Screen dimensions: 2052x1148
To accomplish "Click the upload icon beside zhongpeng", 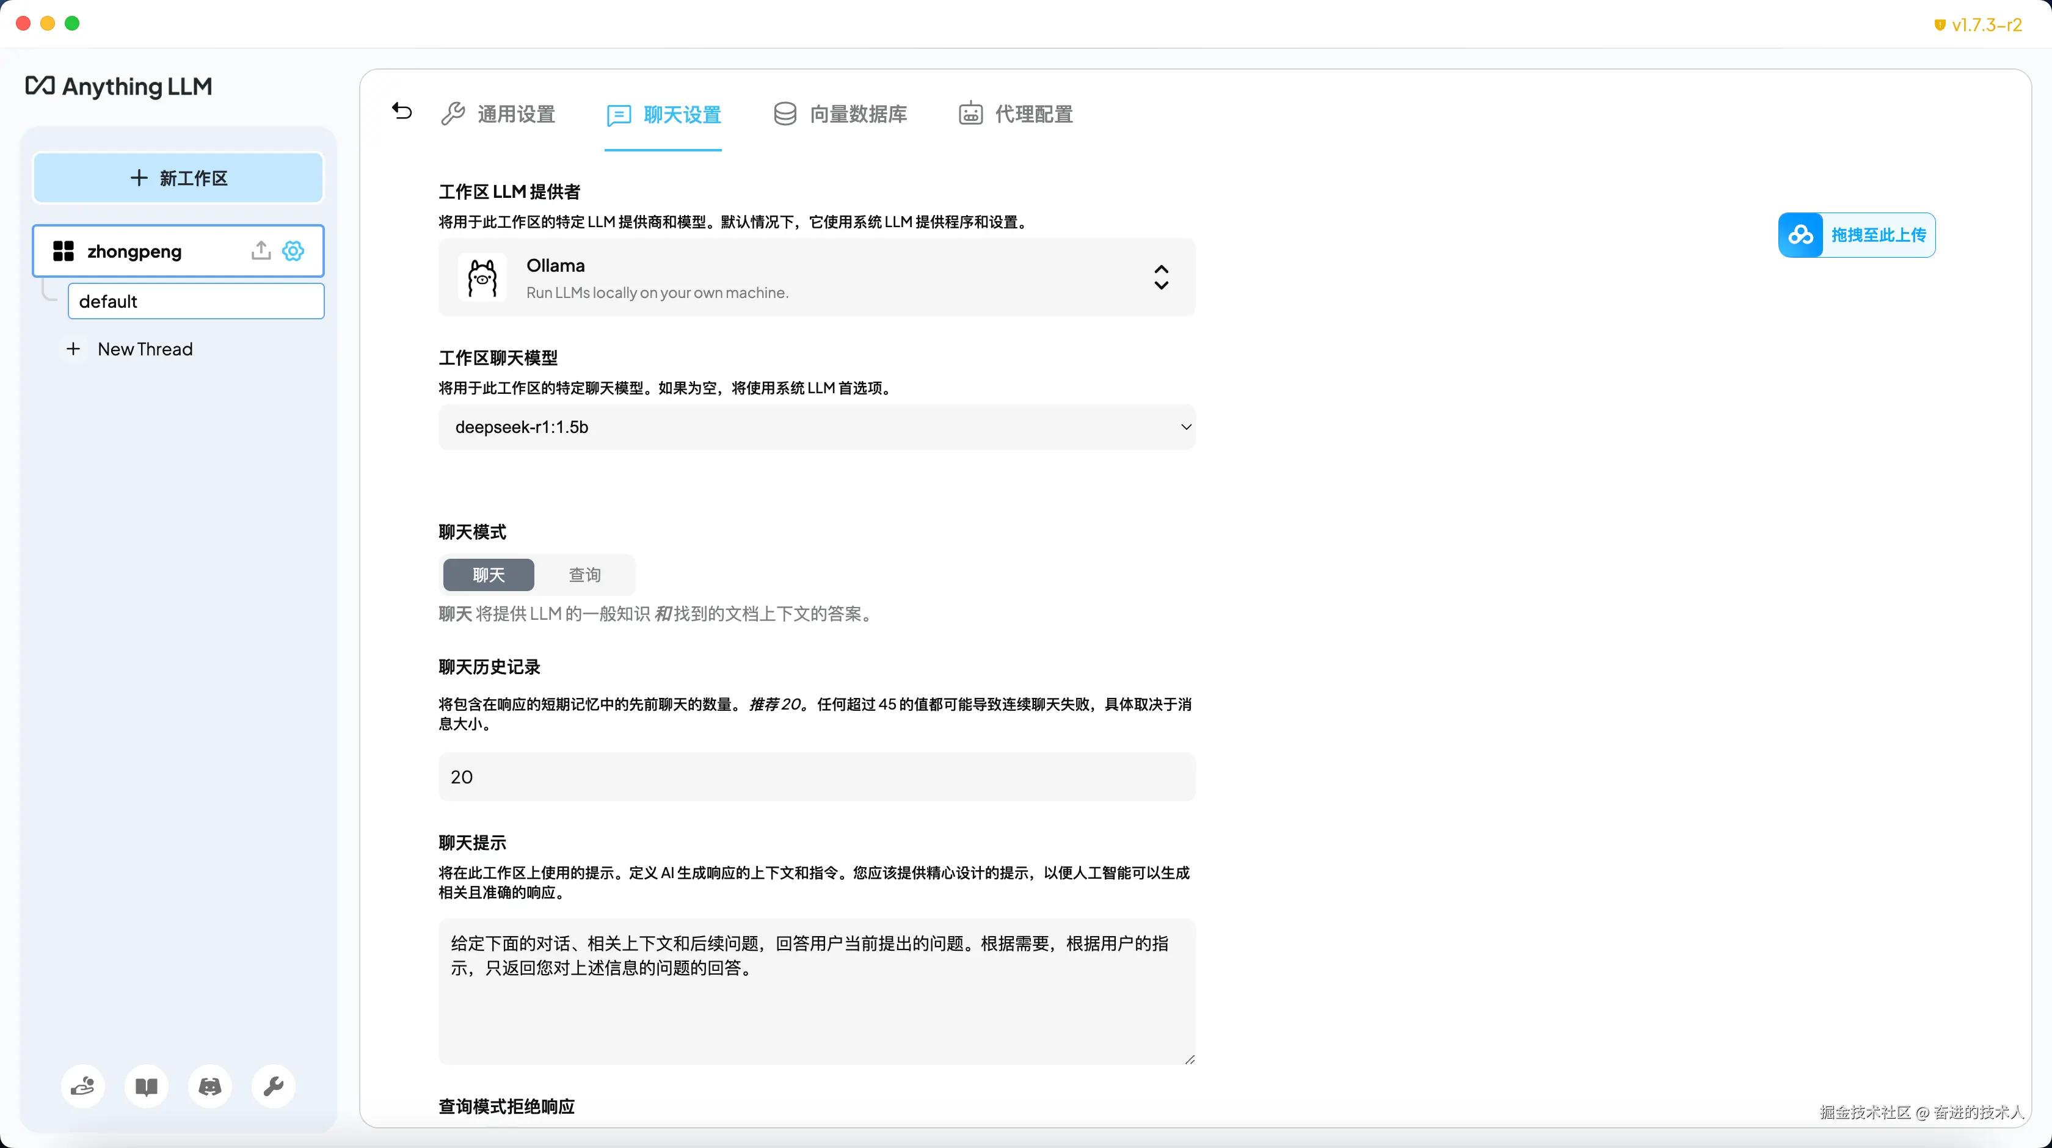I will point(261,251).
